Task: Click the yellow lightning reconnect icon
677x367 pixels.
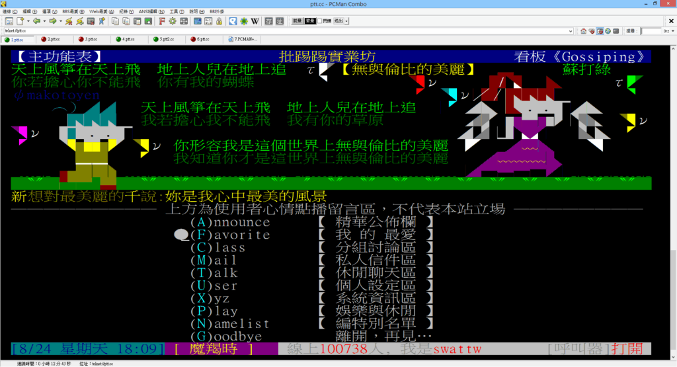Action: [x=80, y=21]
